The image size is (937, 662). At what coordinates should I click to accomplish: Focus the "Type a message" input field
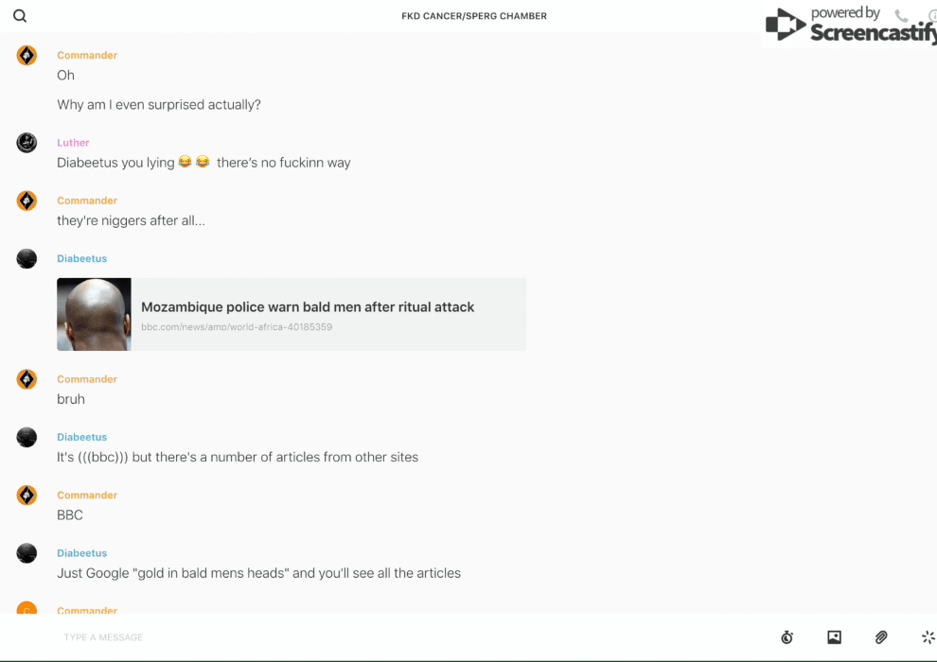coord(379,637)
